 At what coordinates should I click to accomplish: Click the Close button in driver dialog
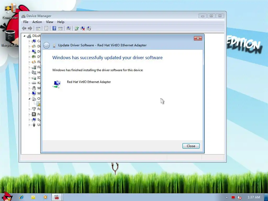191,146
